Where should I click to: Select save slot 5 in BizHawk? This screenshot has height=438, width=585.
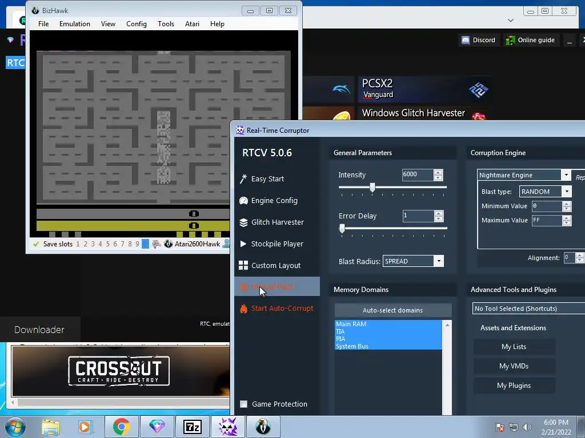point(107,244)
